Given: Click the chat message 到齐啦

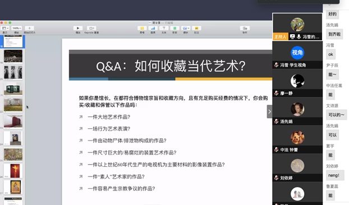Looking at the screenshot, I should [334, 34].
